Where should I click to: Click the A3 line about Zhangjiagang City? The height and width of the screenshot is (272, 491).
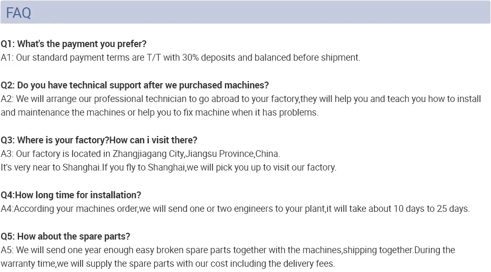pyautogui.click(x=140, y=154)
